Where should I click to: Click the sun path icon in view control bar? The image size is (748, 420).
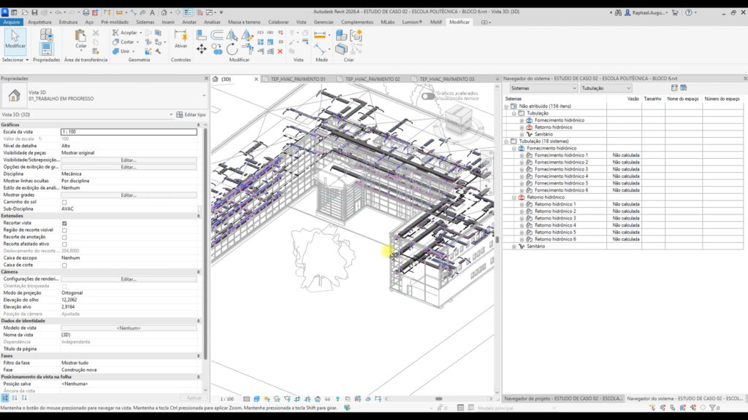(267, 399)
